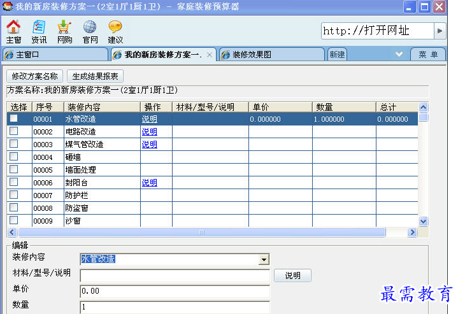Image resolution: width=458 pixels, height=314 pixels.
Task: Select the 00002 sequence number cell
Action: pyautogui.click(x=48, y=132)
